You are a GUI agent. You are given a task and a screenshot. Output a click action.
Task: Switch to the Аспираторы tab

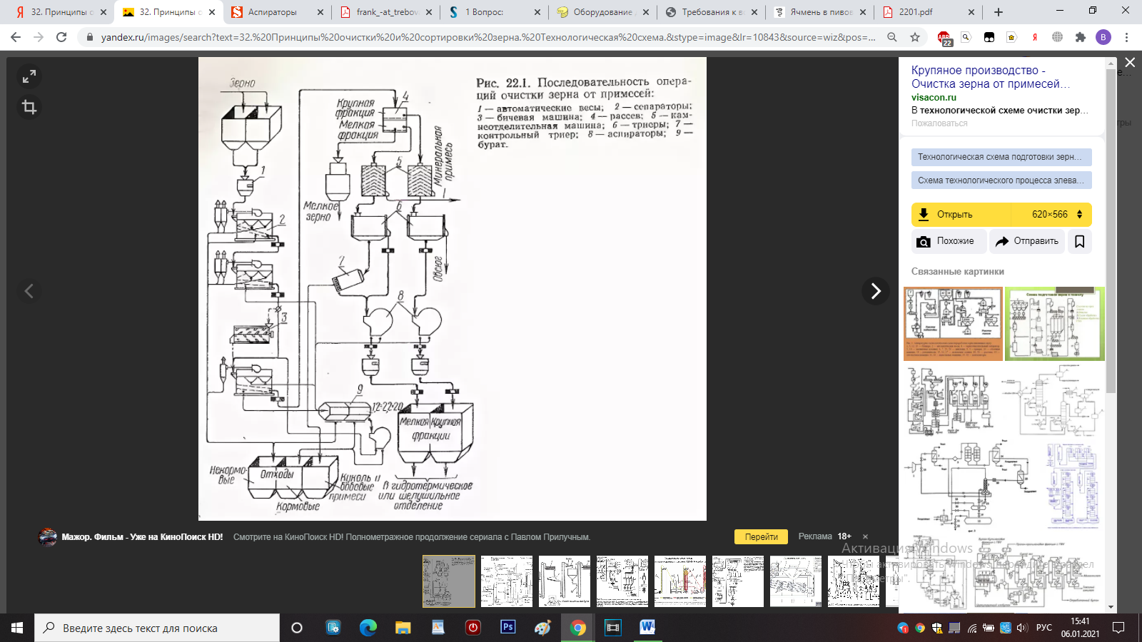pyautogui.click(x=272, y=12)
